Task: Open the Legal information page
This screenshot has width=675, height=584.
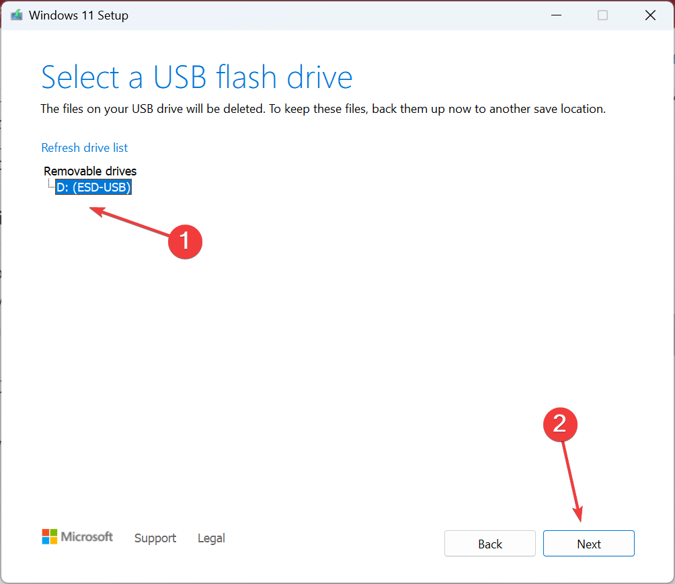Action: click(x=210, y=538)
